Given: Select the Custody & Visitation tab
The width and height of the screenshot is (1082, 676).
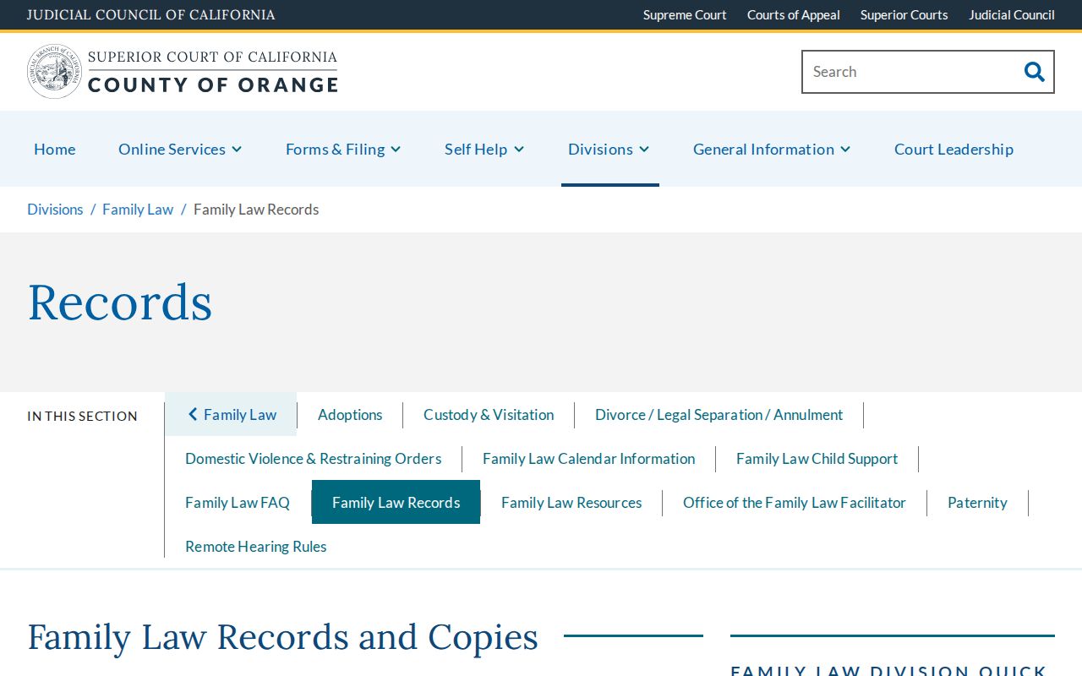Looking at the screenshot, I should coord(489,415).
